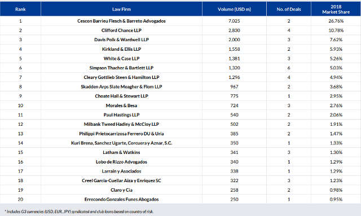Click the volume value 340
Image resolution: width=361 pixels, height=216 pixels.
pyautogui.click(x=235, y=162)
